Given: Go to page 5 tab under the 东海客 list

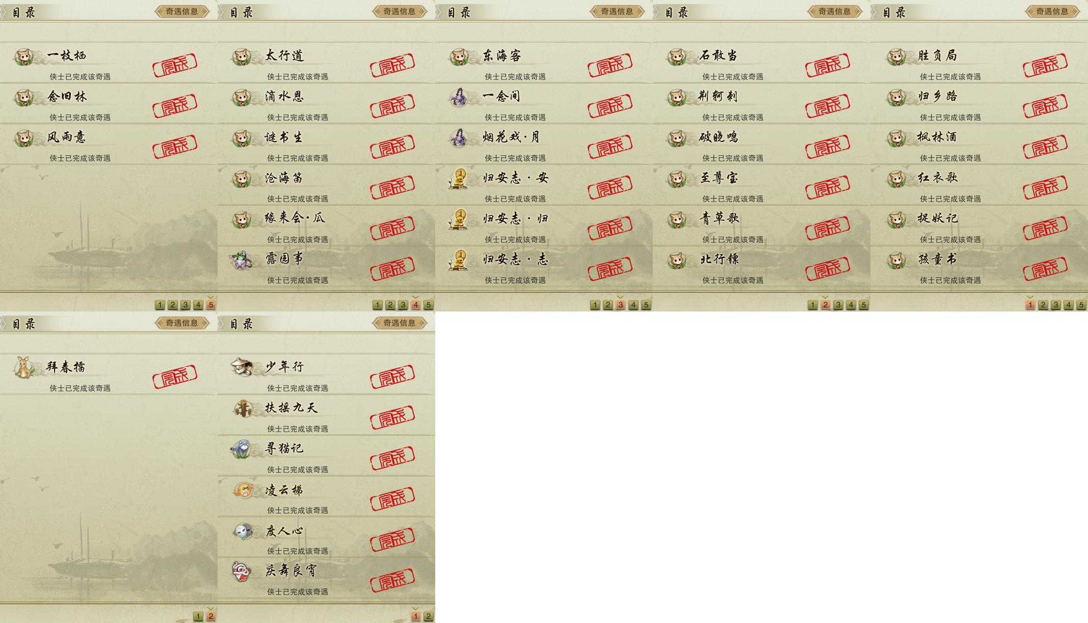Looking at the screenshot, I should point(646,305).
